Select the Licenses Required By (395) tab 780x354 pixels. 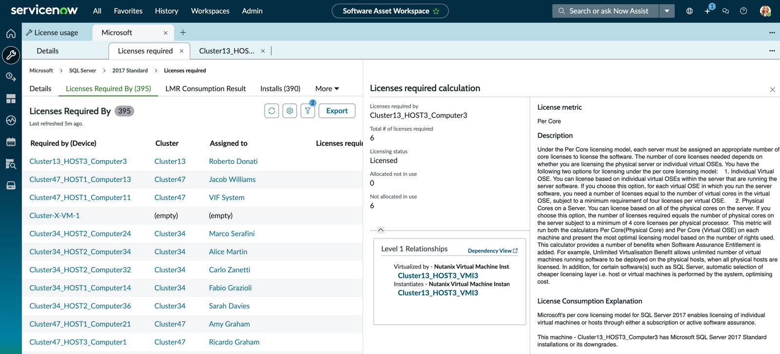[x=108, y=89]
